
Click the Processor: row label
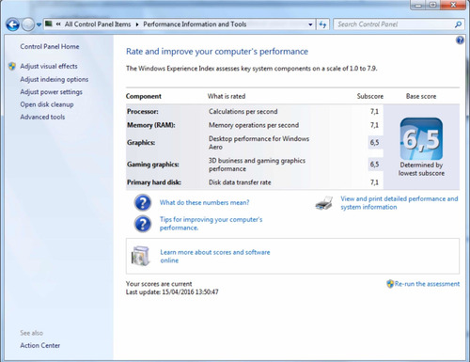[143, 112]
